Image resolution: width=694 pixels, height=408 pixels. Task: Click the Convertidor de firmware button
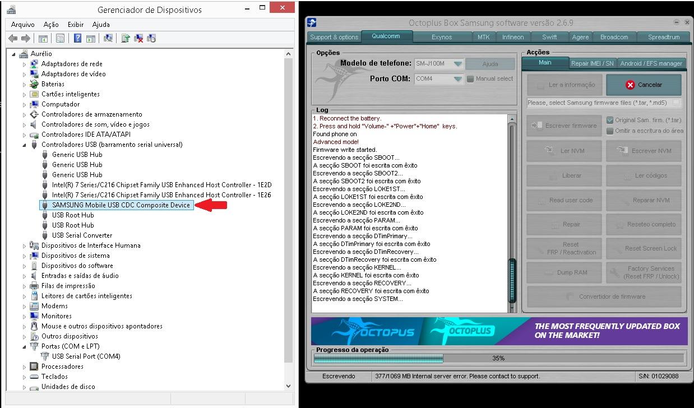click(604, 296)
